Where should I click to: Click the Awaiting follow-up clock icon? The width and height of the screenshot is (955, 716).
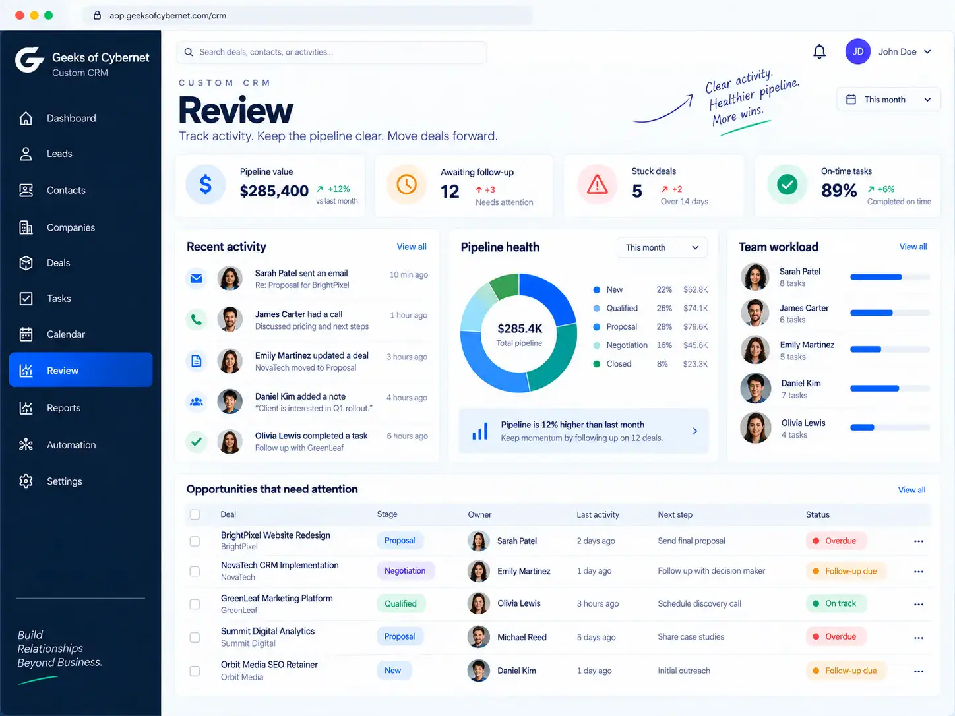(x=406, y=185)
